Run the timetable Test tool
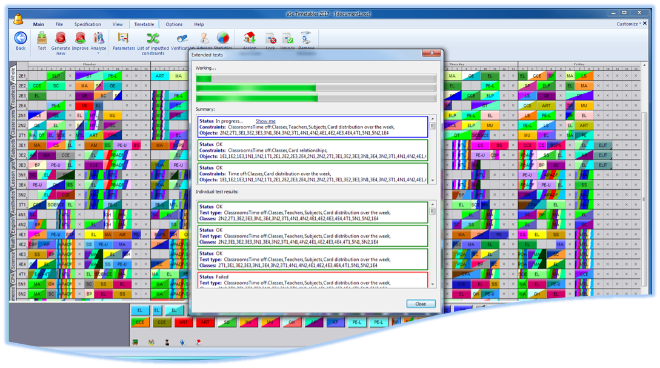Screen dimensions: 660x368 pos(42,38)
